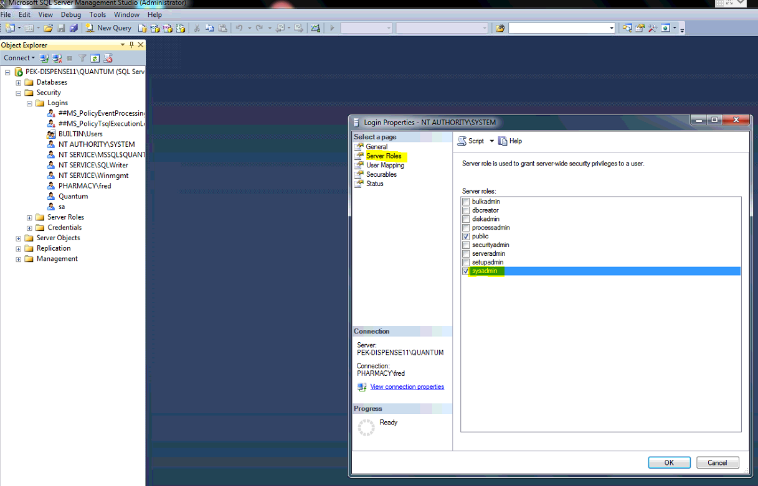Open the Connect dropdown in Object Explorer
Screen dimensions: 758x486
pyautogui.click(x=19, y=58)
